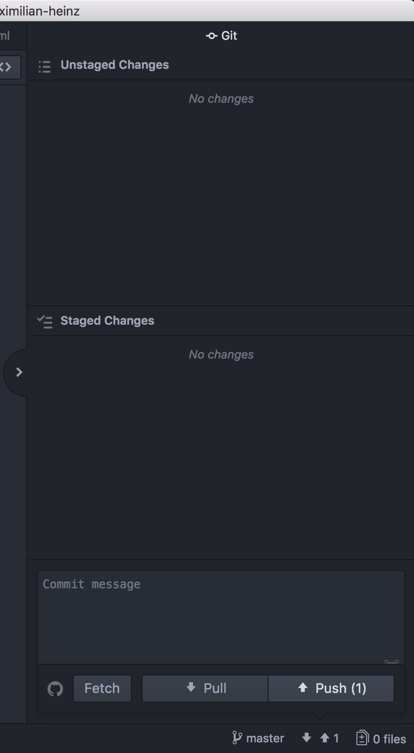This screenshot has height=753, width=414.
Task: Select the Git panel tab
Action: coord(222,36)
